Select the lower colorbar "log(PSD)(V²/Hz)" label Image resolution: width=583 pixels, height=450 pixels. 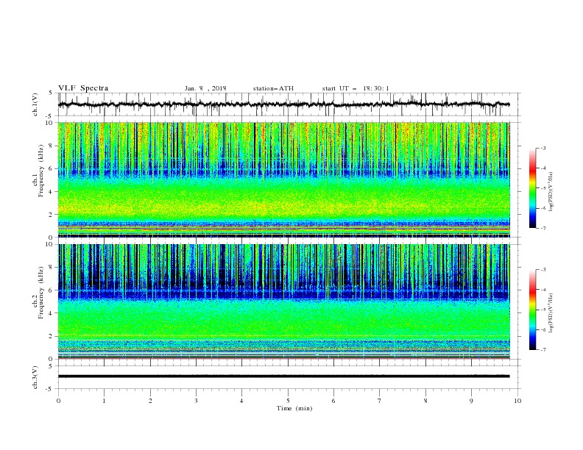(551, 312)
